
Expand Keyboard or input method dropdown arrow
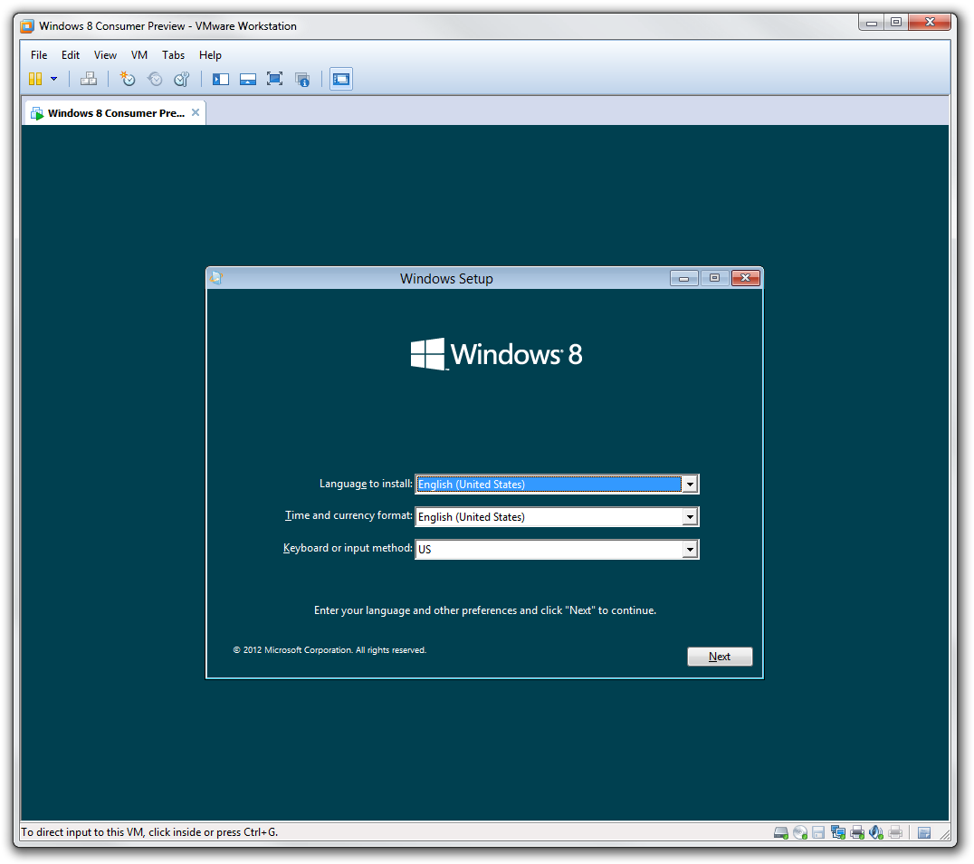click(690, 549)
